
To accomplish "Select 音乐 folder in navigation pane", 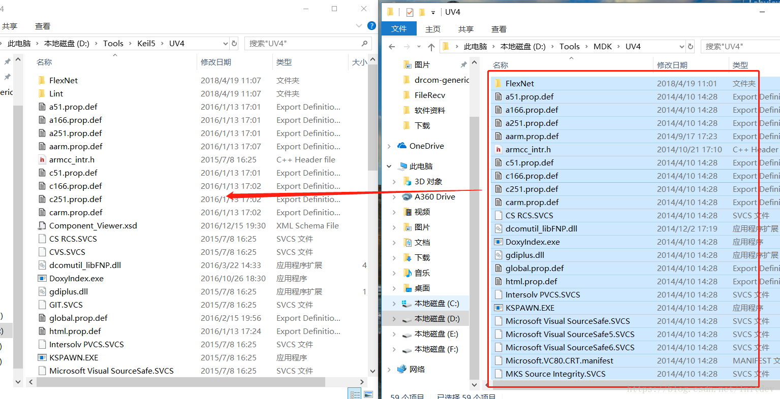I will 422,273.
